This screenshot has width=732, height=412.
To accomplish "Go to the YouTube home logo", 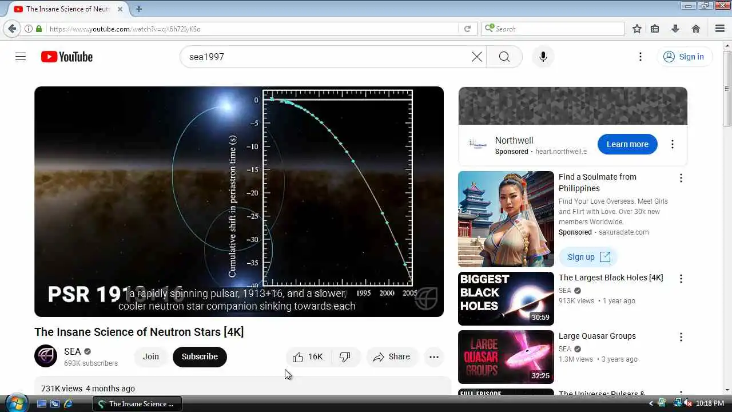I will [67, 57].
